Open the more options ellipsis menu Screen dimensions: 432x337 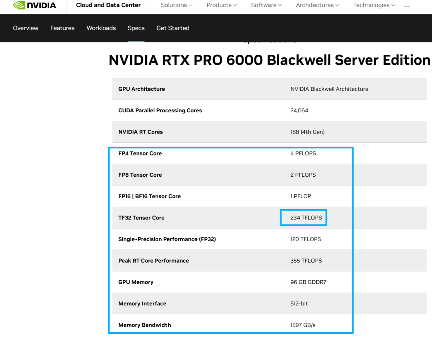click(407, 6)
